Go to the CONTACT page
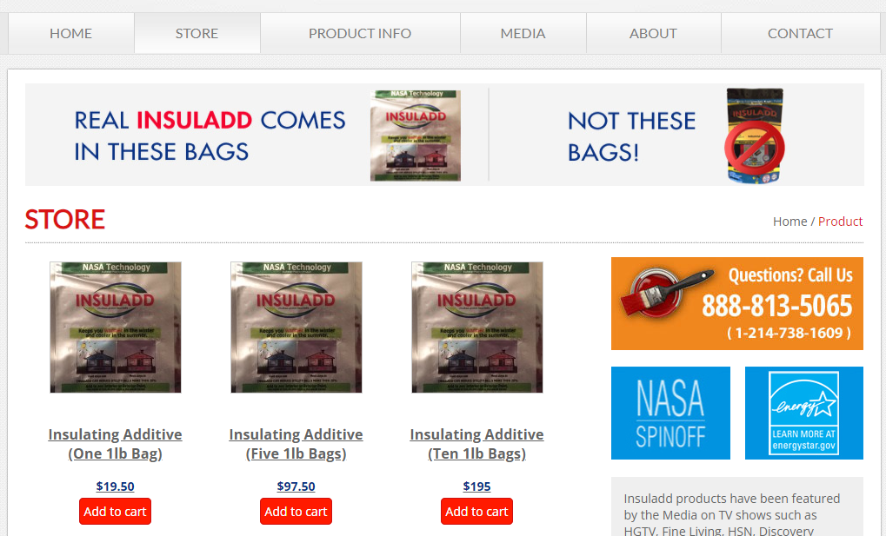This screenshot has height=536, width=886. tap(800, 33)
